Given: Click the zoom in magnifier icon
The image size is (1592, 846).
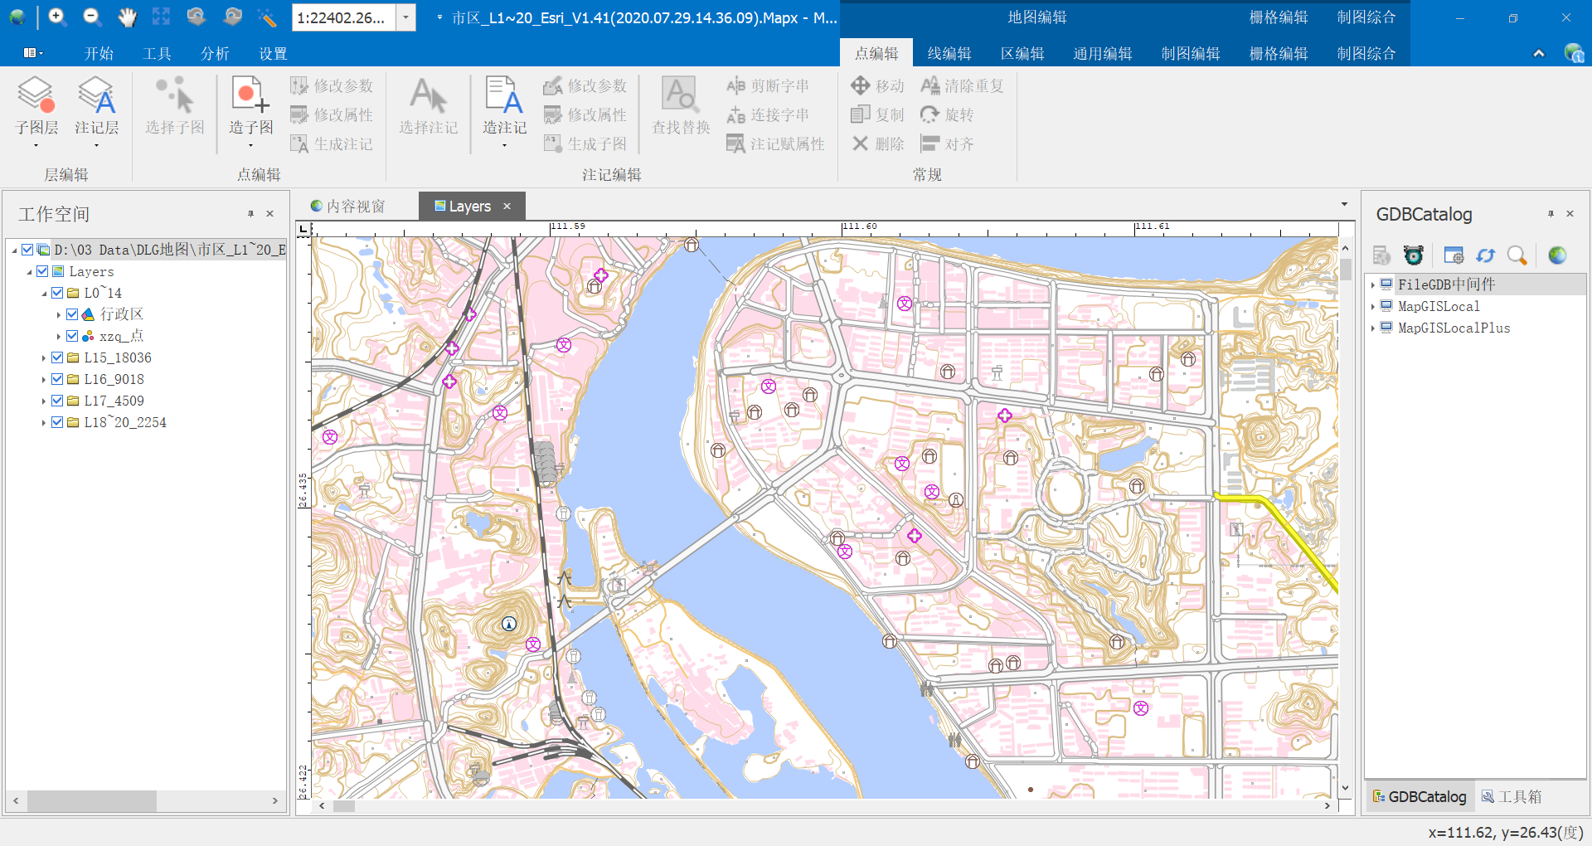Looking at the screenshot, I should point(56,17).
